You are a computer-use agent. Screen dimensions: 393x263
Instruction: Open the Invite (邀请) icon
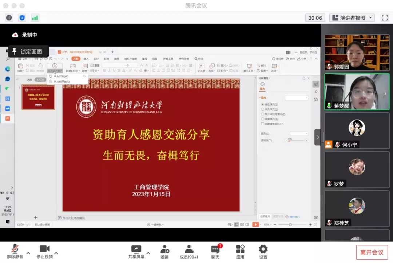(x=165, y=251)
